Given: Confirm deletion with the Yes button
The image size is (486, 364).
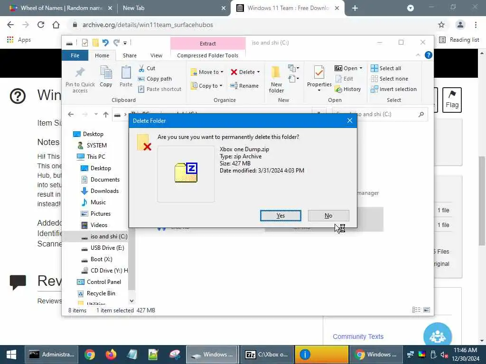Looking at the screenshot, I should (280, 216).
